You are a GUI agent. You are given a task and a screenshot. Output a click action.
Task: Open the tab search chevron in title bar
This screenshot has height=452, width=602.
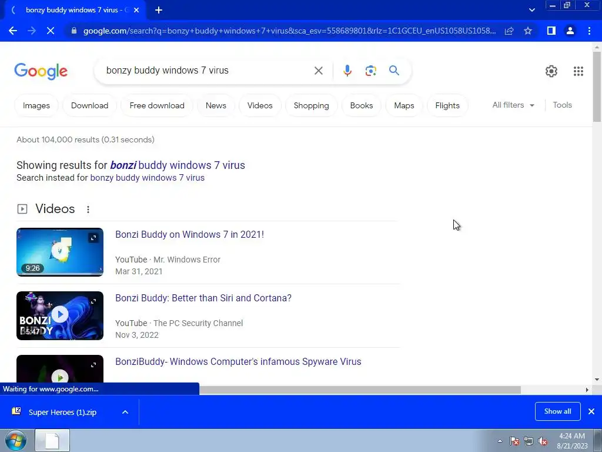[531, 10]
